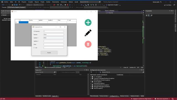The height and width of the screenshot is (100, 177).
Task: Click the pause debugging icon
Action: click(65, 5)
